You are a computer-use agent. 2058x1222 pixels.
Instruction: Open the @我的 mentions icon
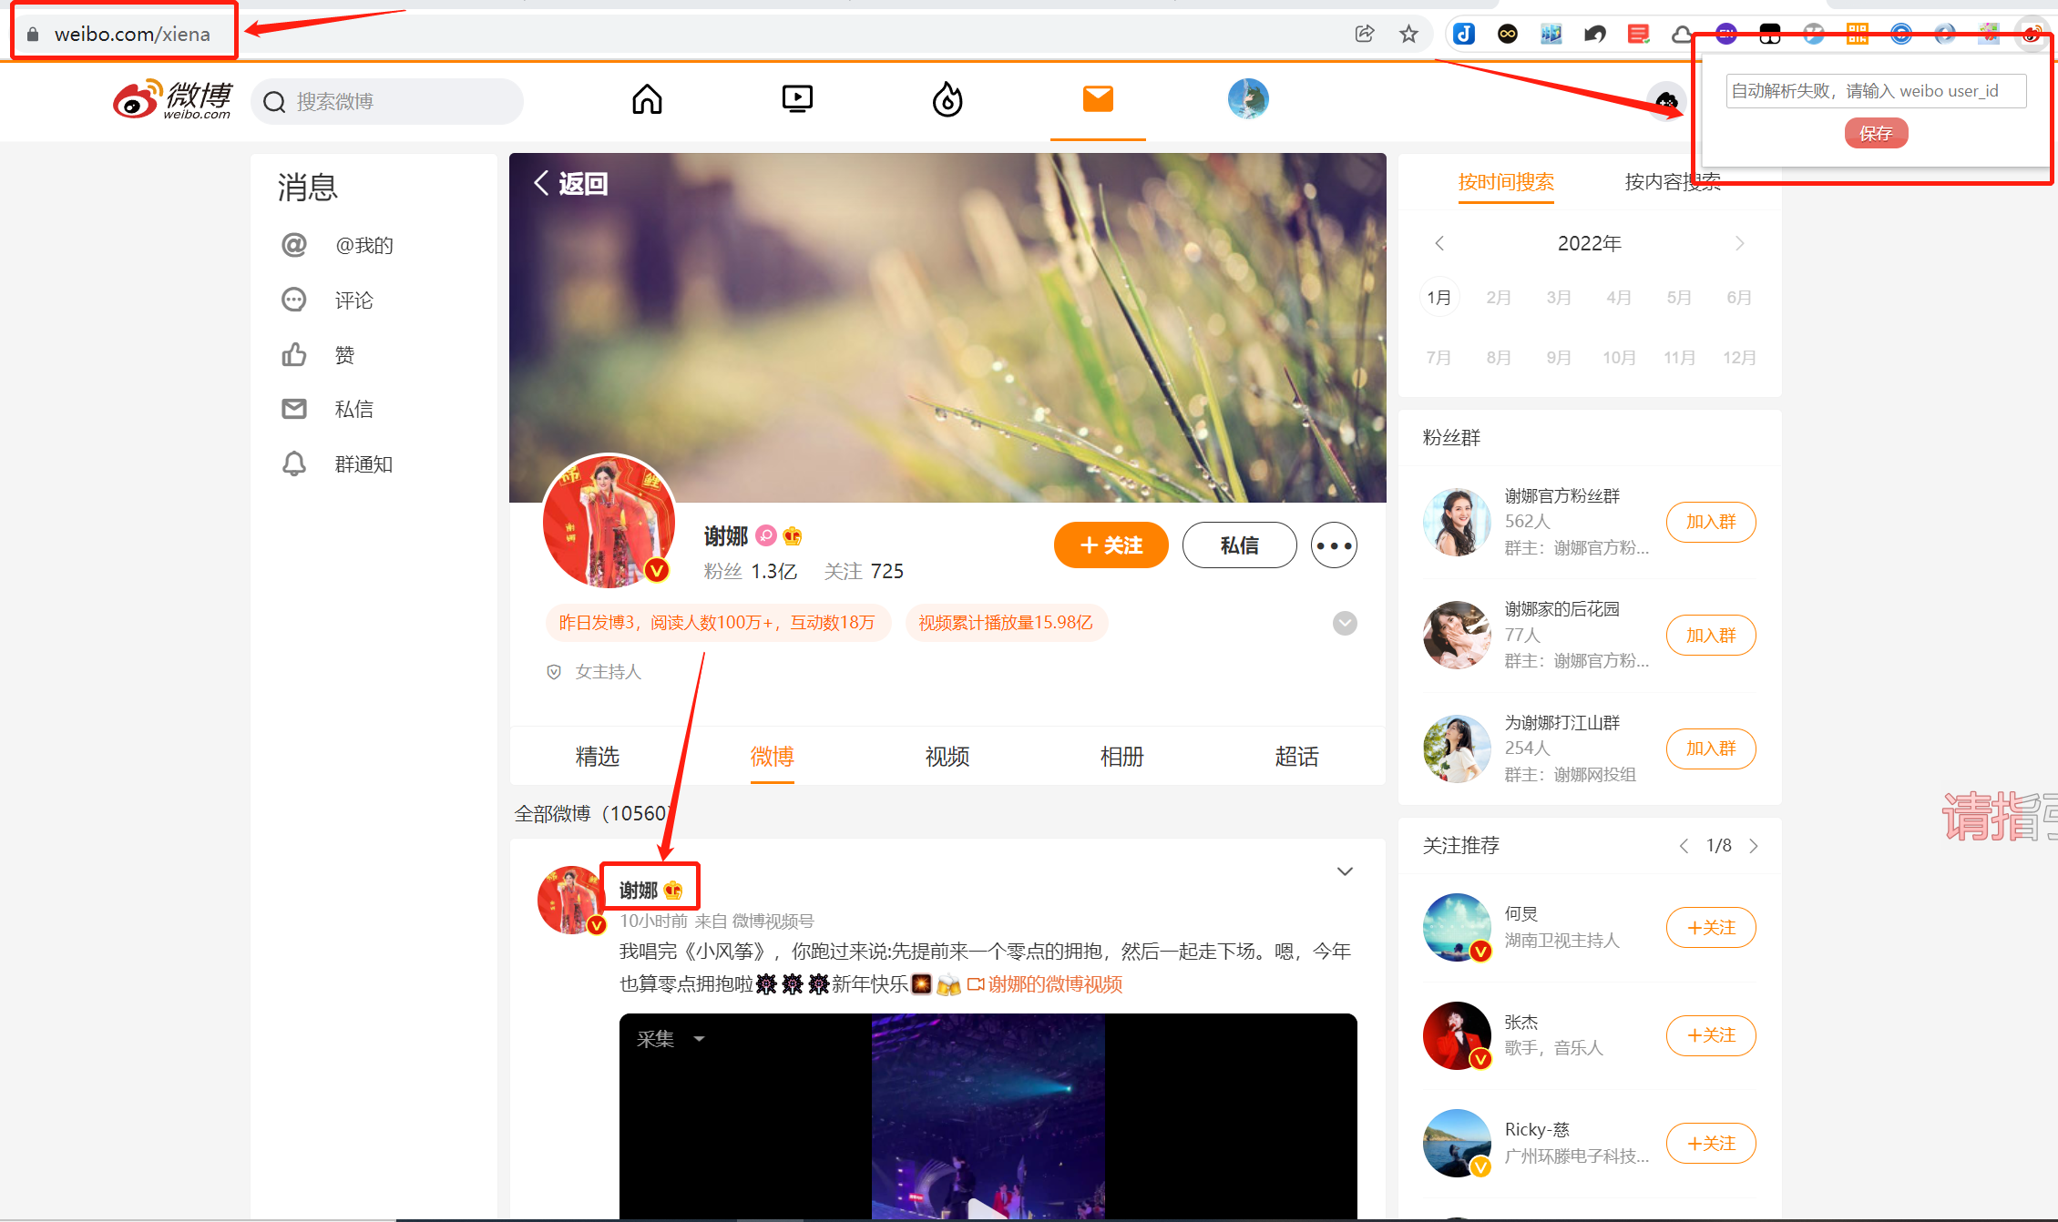pyautogui.click(x=294, y=245)
